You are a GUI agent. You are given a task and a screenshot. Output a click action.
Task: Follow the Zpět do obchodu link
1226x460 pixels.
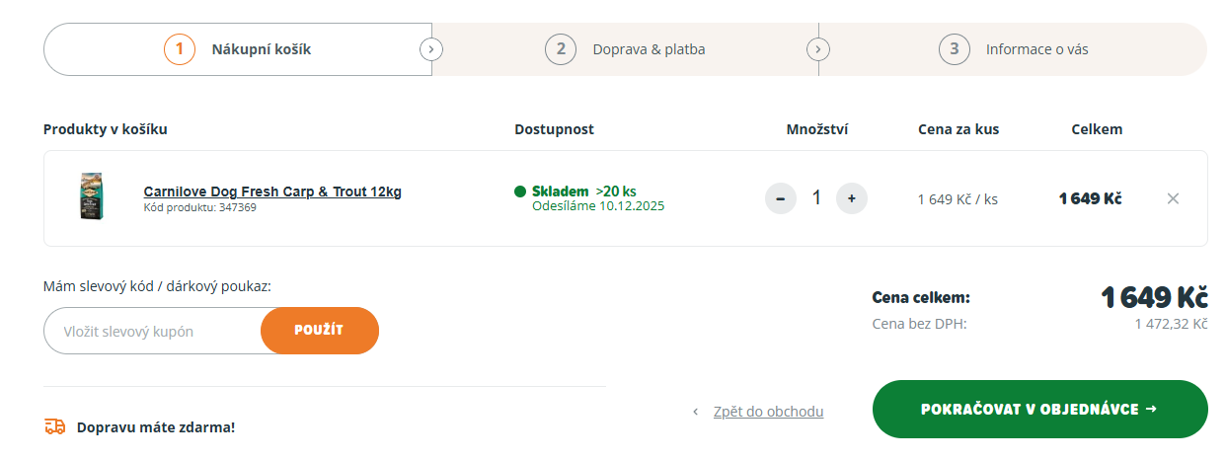click(768, 411)
